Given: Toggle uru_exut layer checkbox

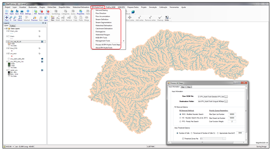Looking at the screenshot, I should pyautogui.click(x=9, y=53).
